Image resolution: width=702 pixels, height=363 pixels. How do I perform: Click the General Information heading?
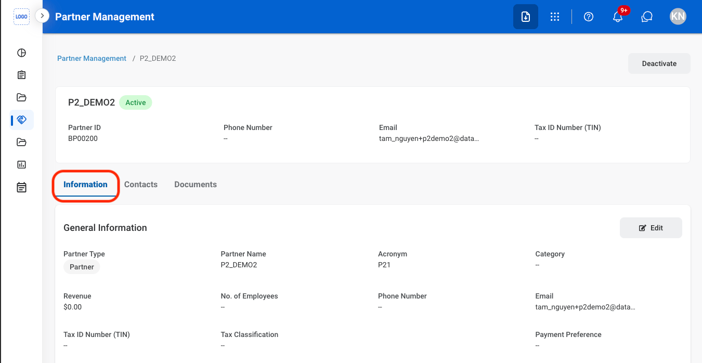click(x=105, y=228)
